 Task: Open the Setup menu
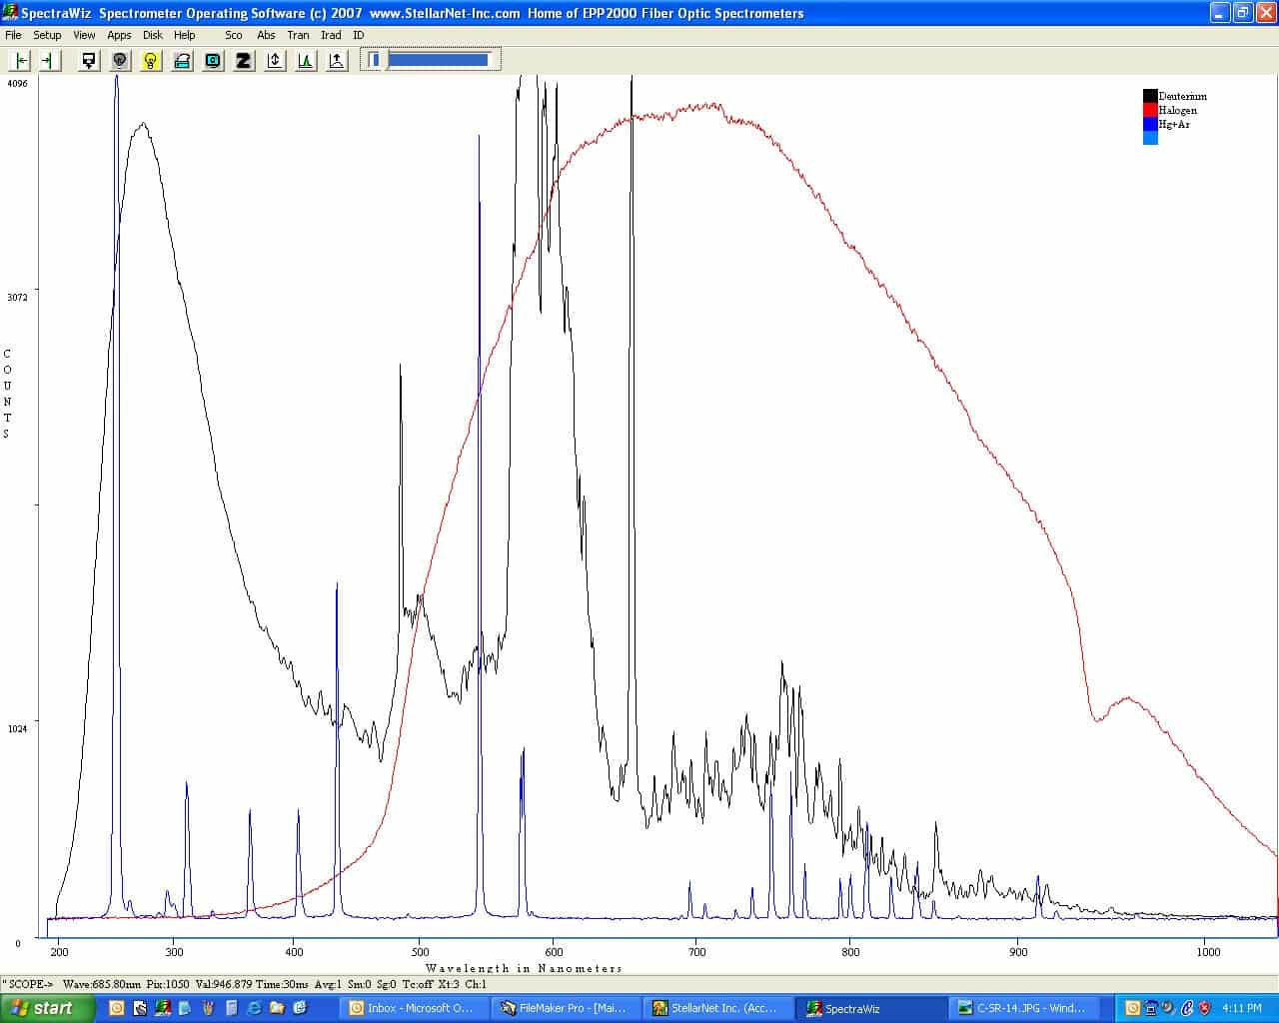click(x=47, y=35)
